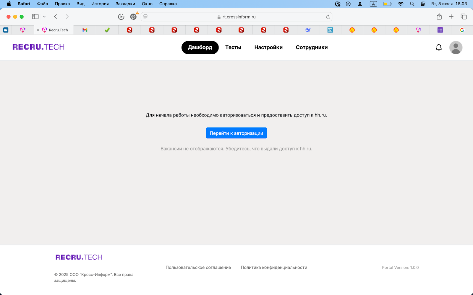This screenshot has width=473, height=295.
Task: Click the © 2025 ООО "Кросс-Информ" copyright text
Action: point(94,277)
